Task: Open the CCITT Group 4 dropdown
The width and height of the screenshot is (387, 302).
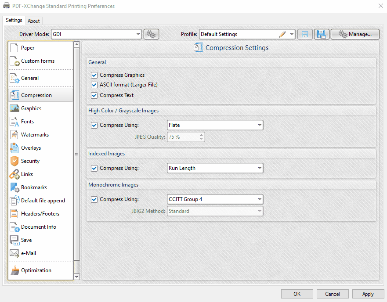Action: (215, 199)
